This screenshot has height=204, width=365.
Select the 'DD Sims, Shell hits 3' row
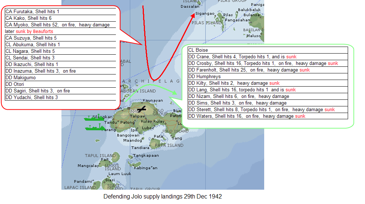pyautogui.click(x=268, y=103)
